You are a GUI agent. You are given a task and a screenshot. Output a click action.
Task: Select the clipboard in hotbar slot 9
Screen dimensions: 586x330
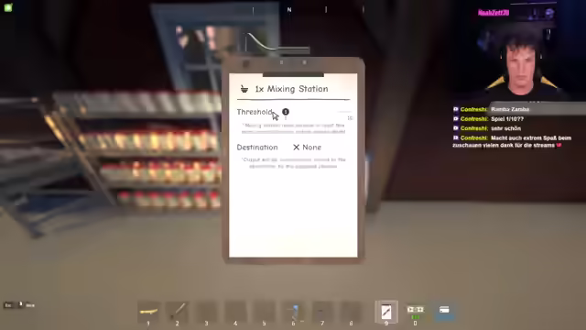pos(386,312)
